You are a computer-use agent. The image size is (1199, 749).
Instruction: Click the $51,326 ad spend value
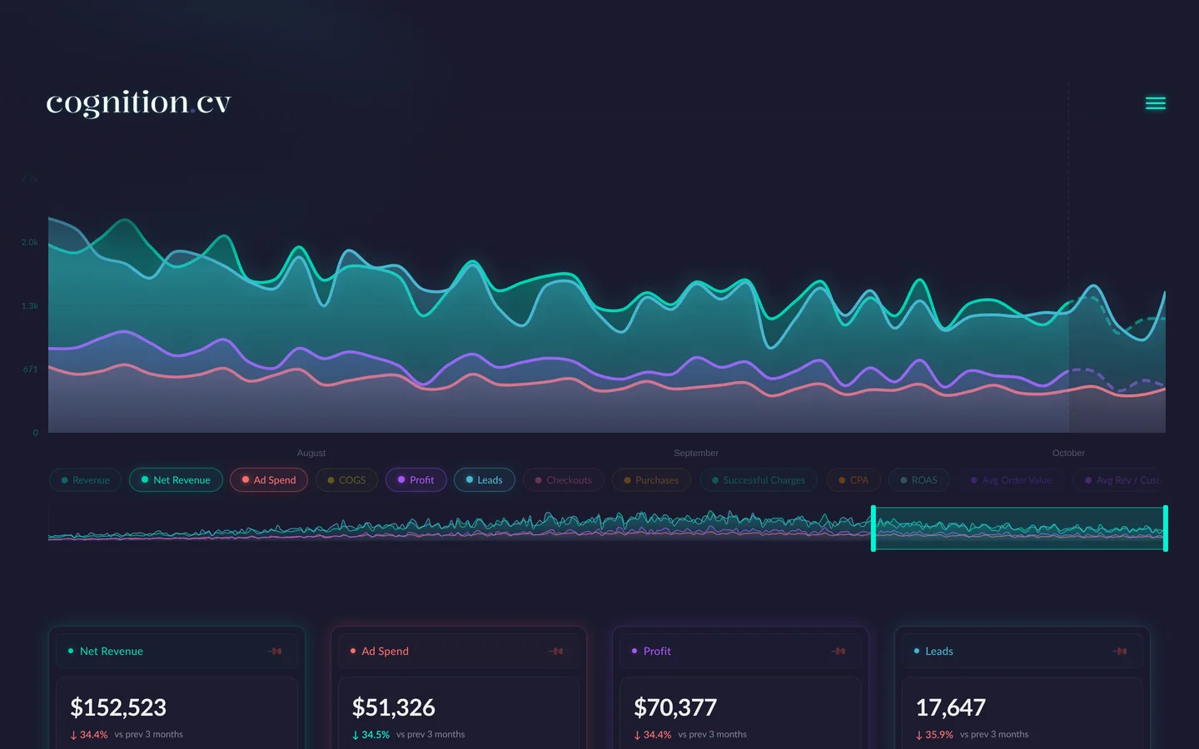pyautogui.click(x=394, y=707)
